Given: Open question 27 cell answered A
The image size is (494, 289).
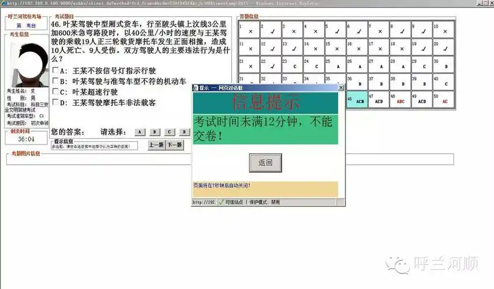Looking at the screenshot, I should pos(379,65).
